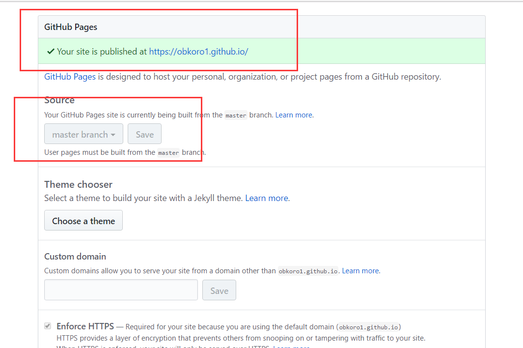Click Learn more link in Source section
The image size is (523, 348).
pos(294,115)
